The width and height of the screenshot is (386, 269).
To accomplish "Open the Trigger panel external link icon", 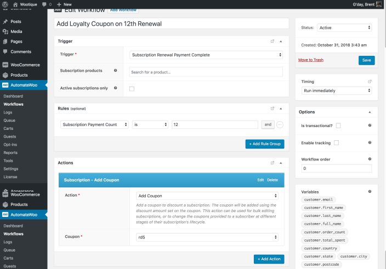I will 273,41.
